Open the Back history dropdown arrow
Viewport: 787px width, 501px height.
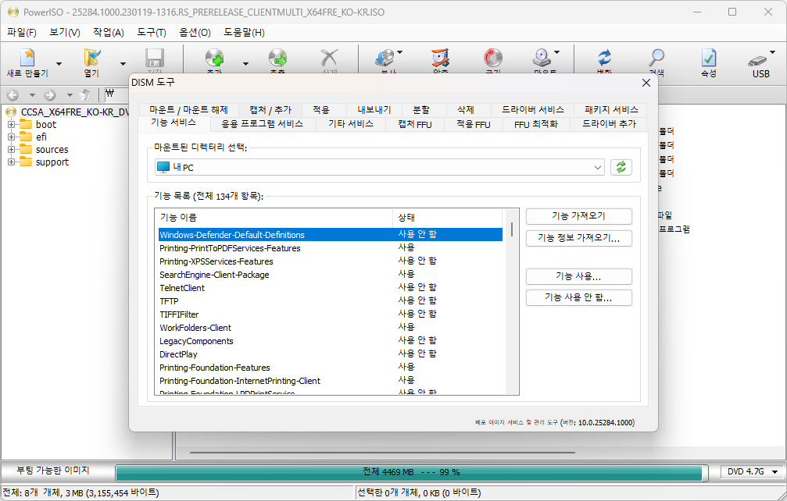click(32, 94)
